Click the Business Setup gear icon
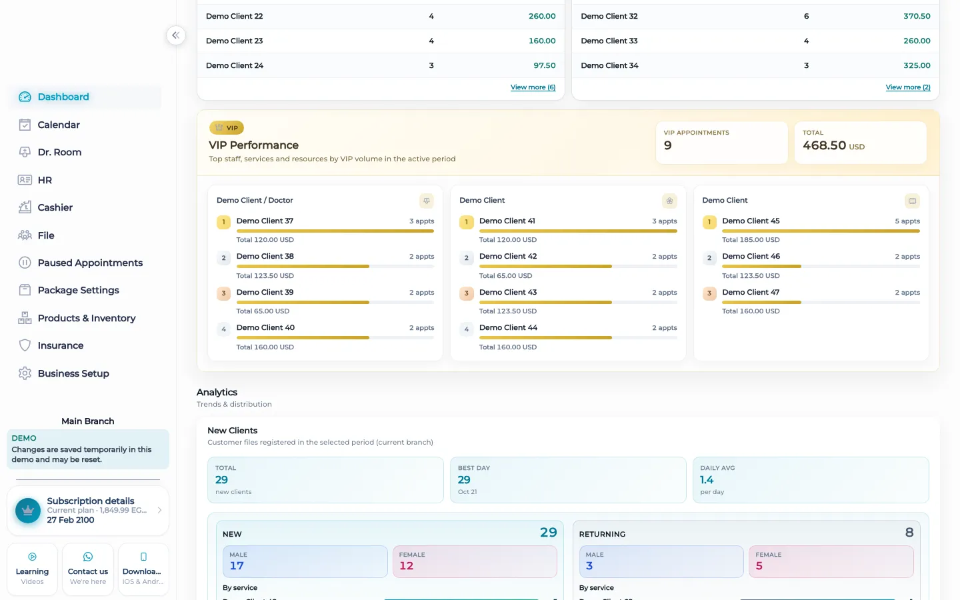The width and height of the screenshot is (960, 600). (25, 373)
